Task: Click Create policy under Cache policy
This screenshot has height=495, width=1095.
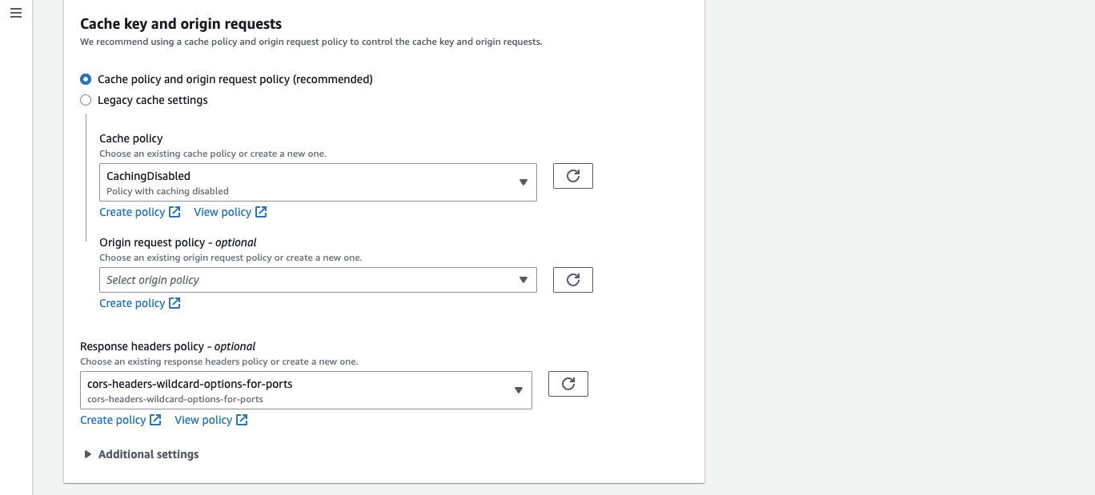Action: click(x=130, y=211)
